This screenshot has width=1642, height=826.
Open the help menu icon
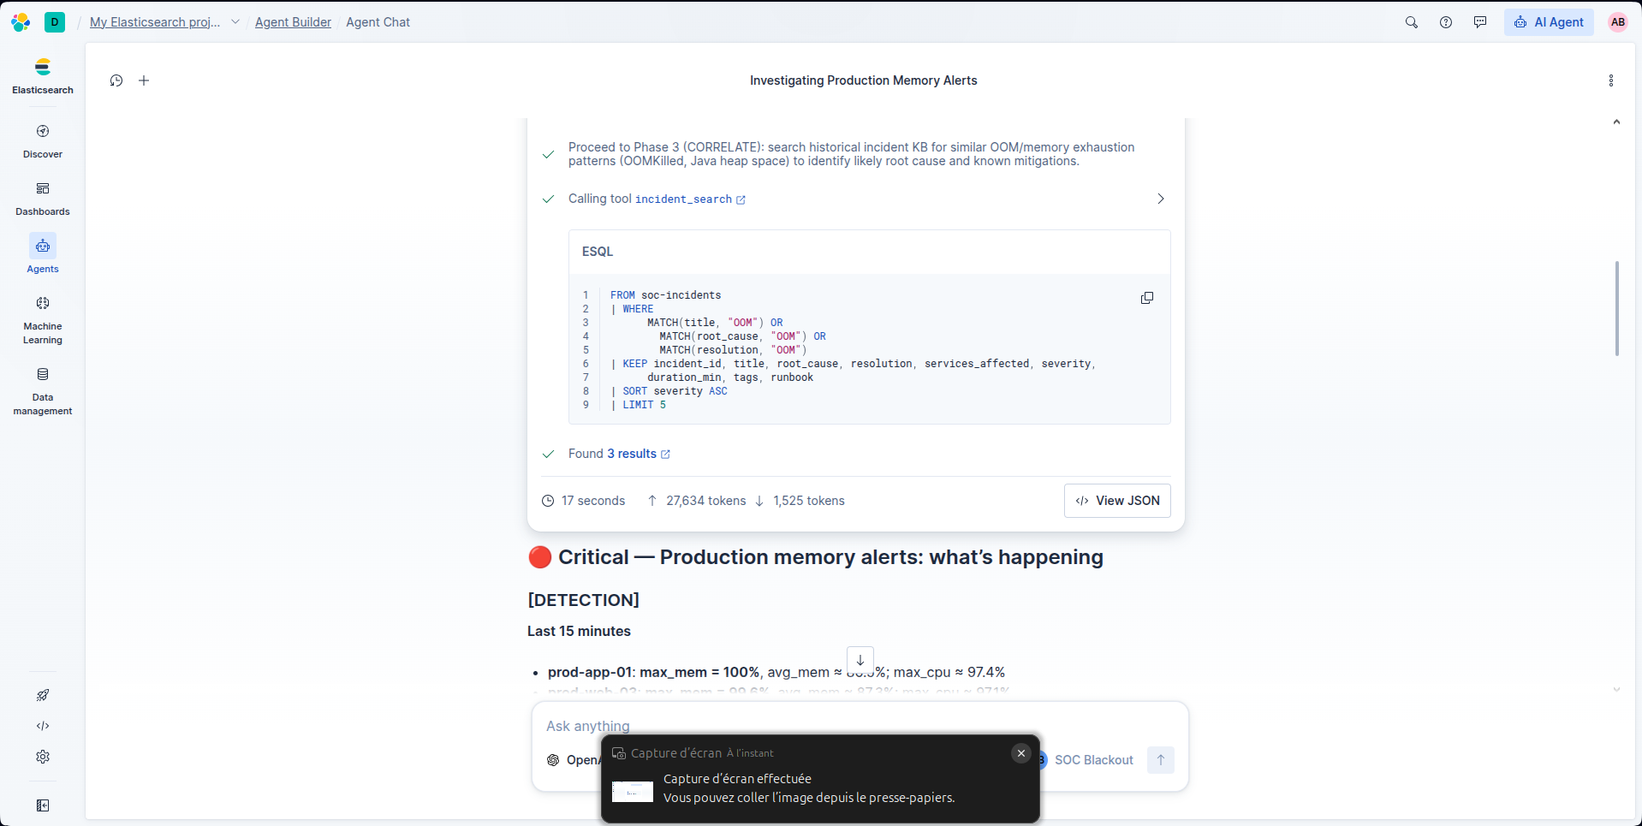[1446, 22]
